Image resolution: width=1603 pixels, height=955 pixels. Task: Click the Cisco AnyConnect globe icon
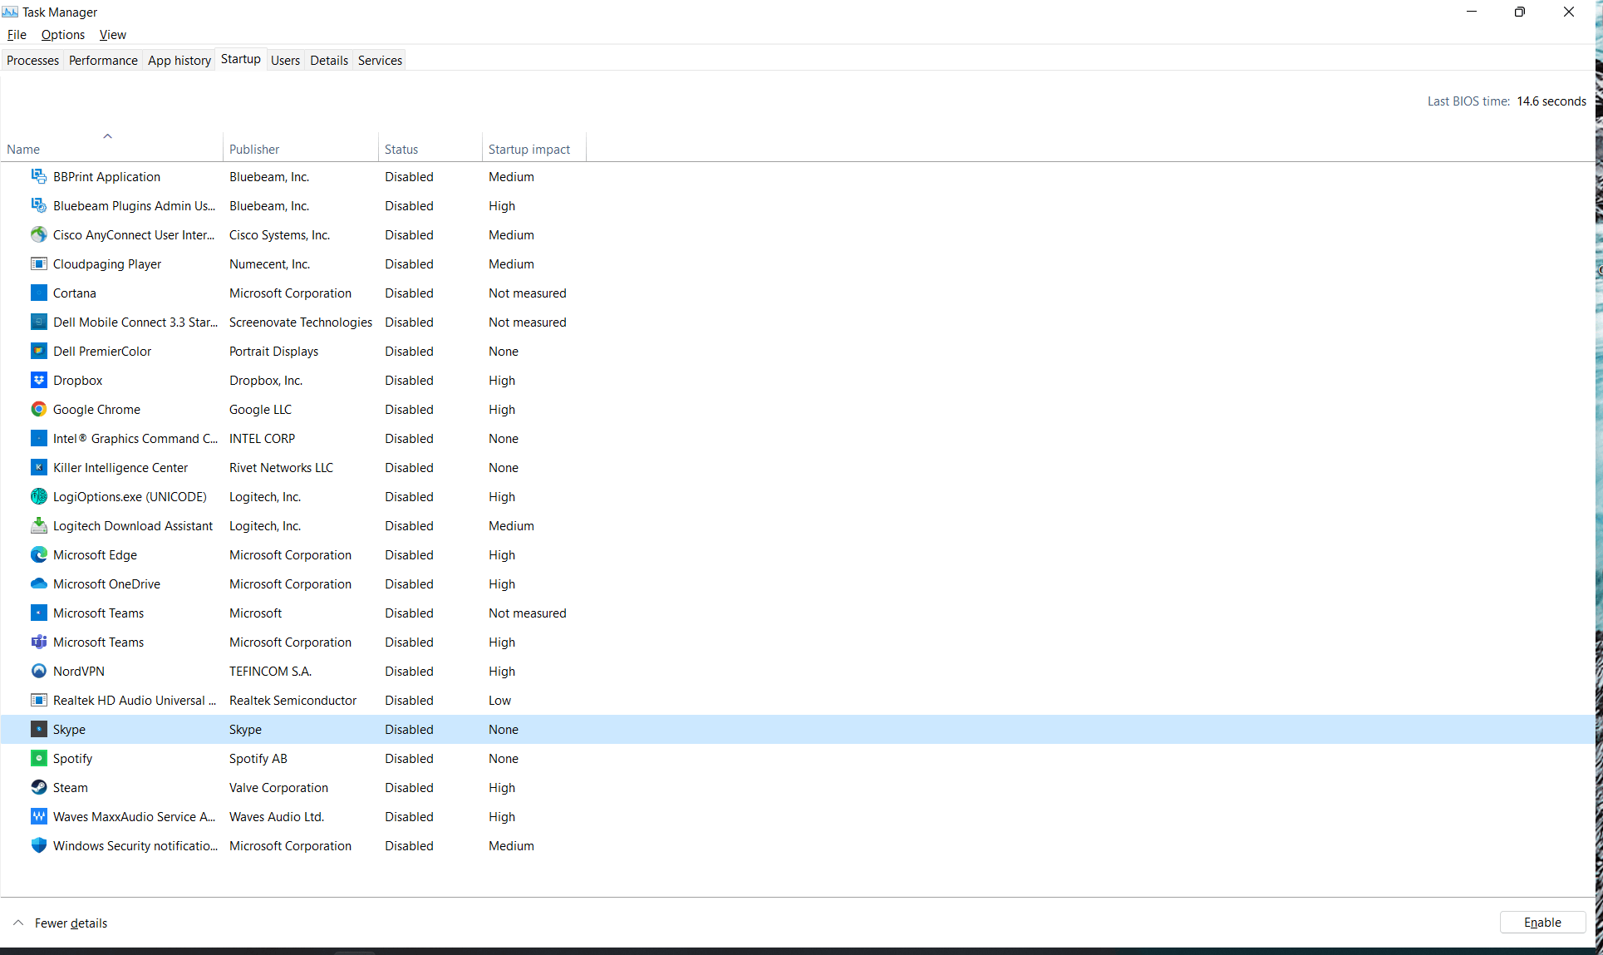click(38, 234)
